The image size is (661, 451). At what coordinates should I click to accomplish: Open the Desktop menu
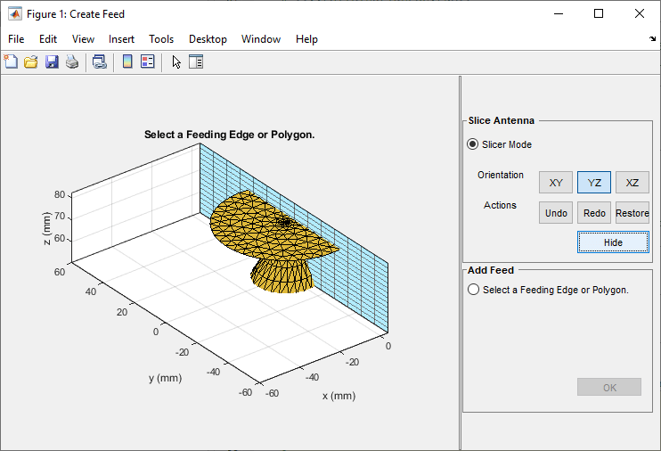point(208,39)
